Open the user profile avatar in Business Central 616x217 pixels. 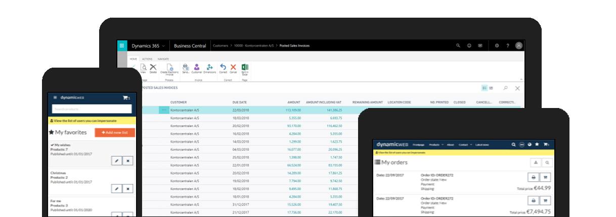click(519, 45)
